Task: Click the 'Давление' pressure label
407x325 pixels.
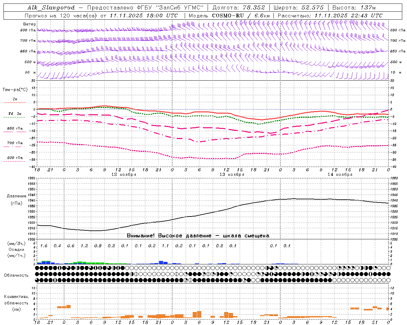Action: pos(17,196)
